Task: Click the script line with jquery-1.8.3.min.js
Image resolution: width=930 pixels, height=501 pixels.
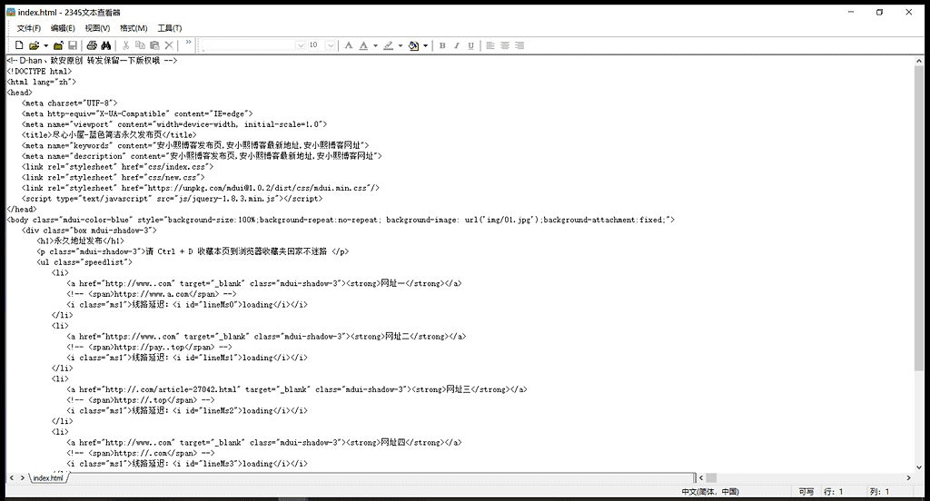Action: (173, 199)
